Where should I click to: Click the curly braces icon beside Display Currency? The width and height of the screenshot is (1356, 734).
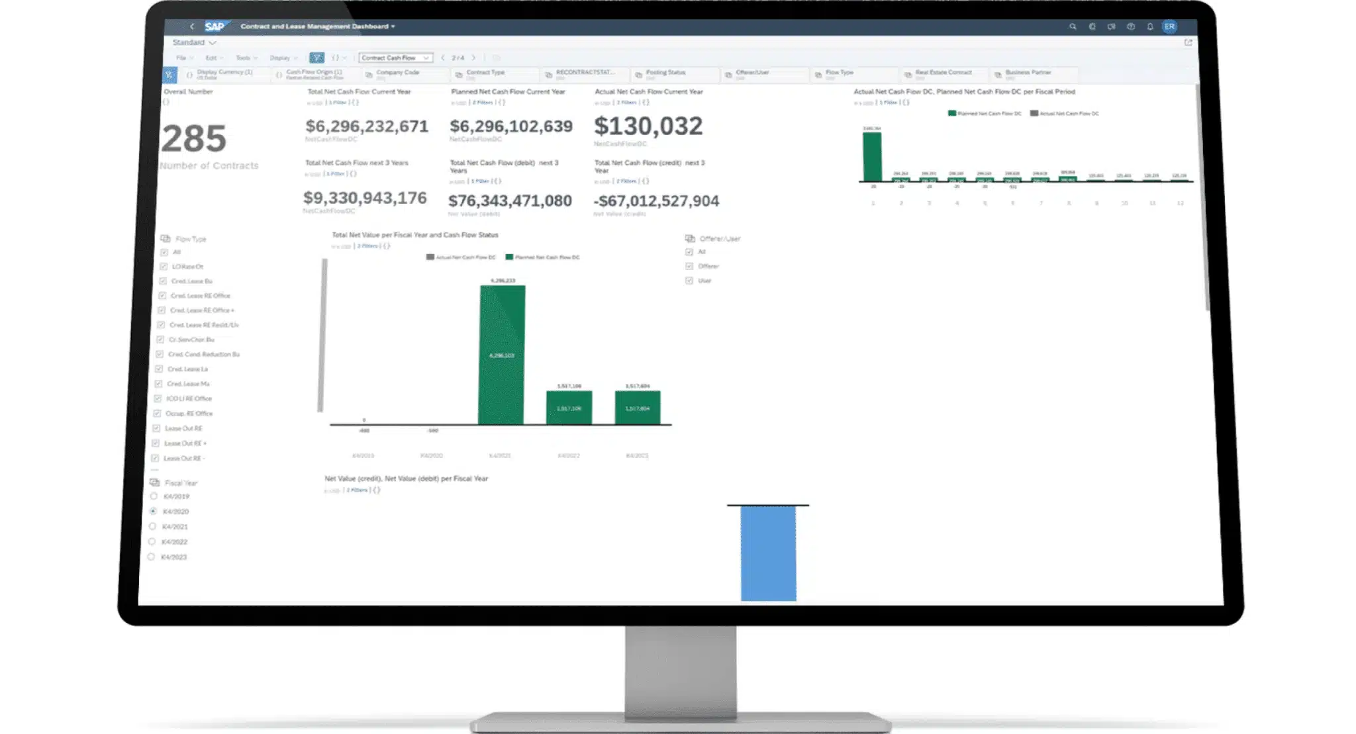[189, 75]
